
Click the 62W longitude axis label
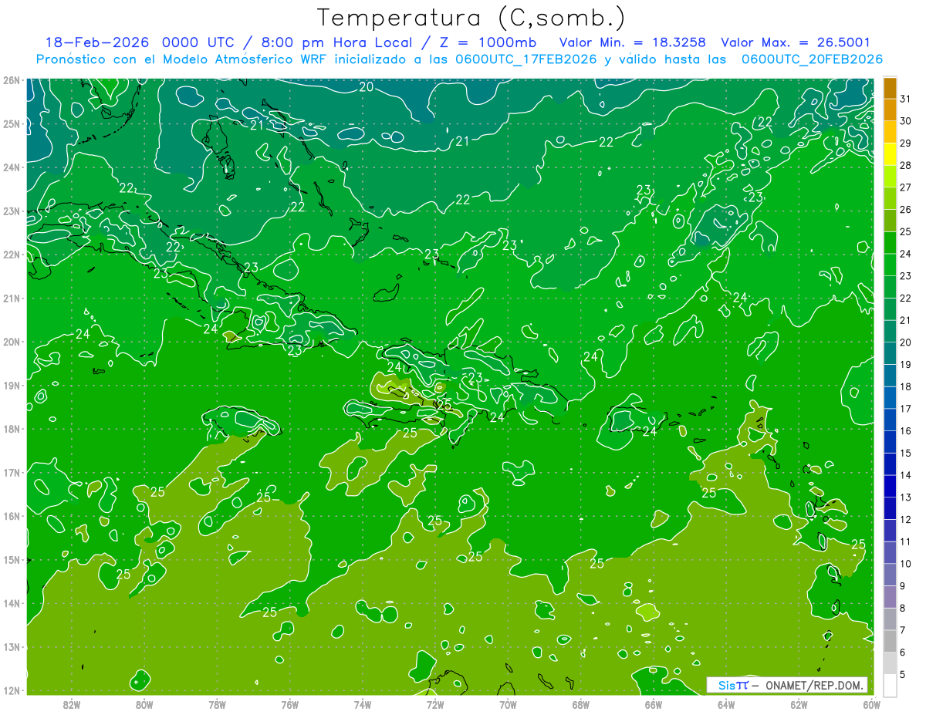tap(799, 704)
